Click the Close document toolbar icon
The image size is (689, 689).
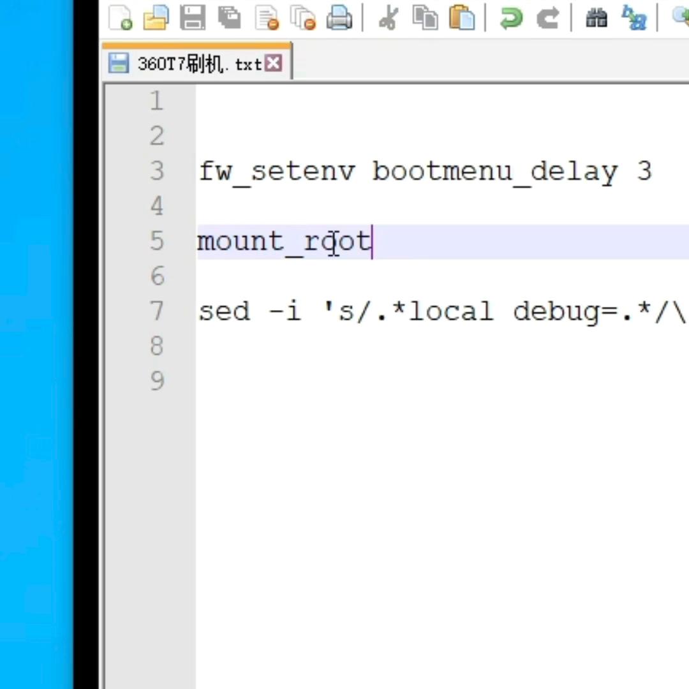pyautogui.click(x=267, y=18)
